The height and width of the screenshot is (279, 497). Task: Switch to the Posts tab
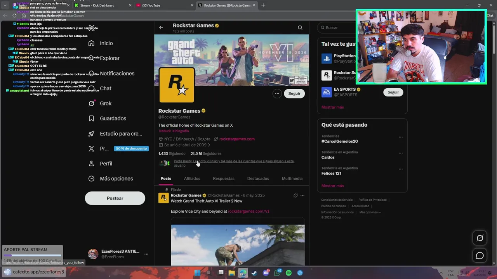point(166,179)
